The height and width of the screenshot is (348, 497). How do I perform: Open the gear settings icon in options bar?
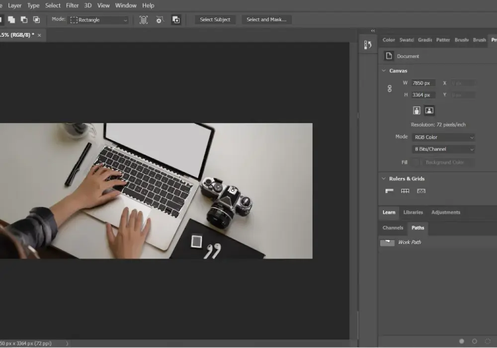pos(160,20)
